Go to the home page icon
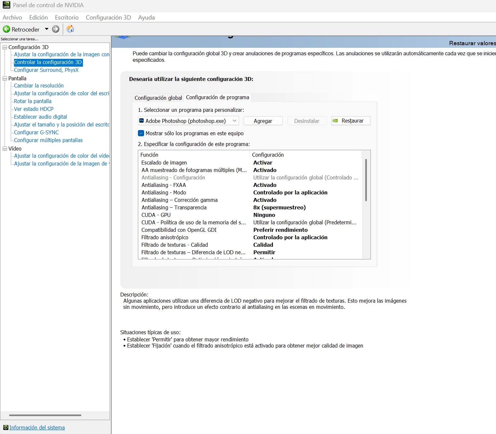 pyautogui.click(x=70, y=29)
